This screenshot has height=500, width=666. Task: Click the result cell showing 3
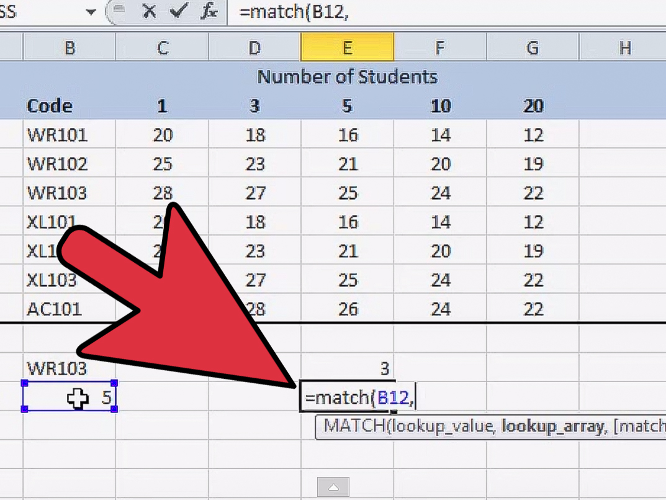click(348, 368)
